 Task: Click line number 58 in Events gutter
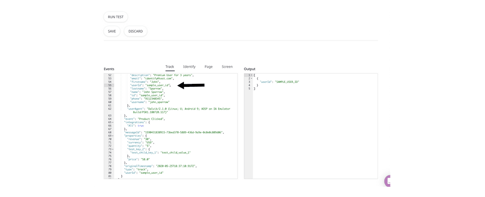coord(110,95)
